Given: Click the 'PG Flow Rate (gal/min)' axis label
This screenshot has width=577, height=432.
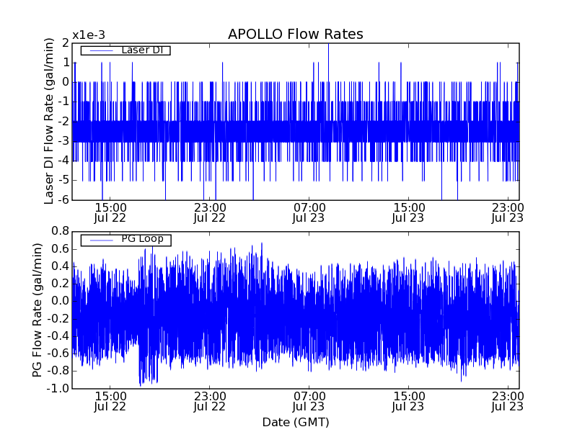Looking at the screenshot, I should click(38, 310).
